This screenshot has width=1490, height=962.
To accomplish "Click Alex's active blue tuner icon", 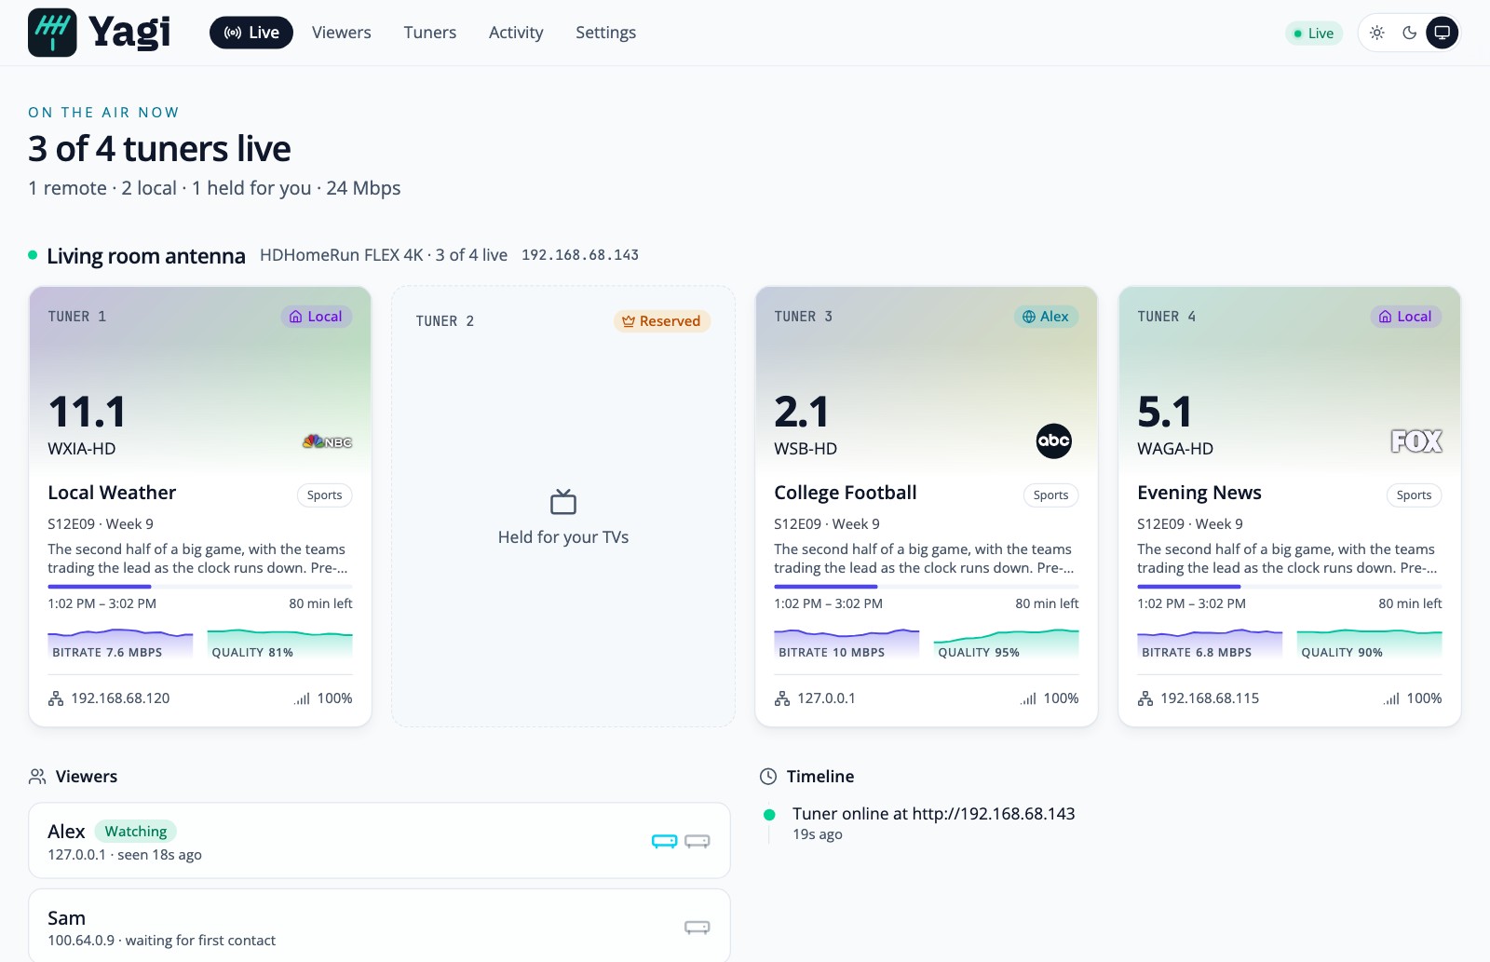I will (665, 841).
